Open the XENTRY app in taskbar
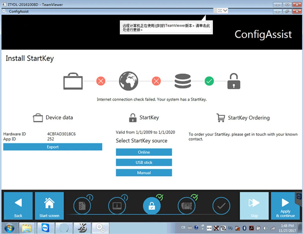Screen dimensions: 303x234 pos(82,228)
